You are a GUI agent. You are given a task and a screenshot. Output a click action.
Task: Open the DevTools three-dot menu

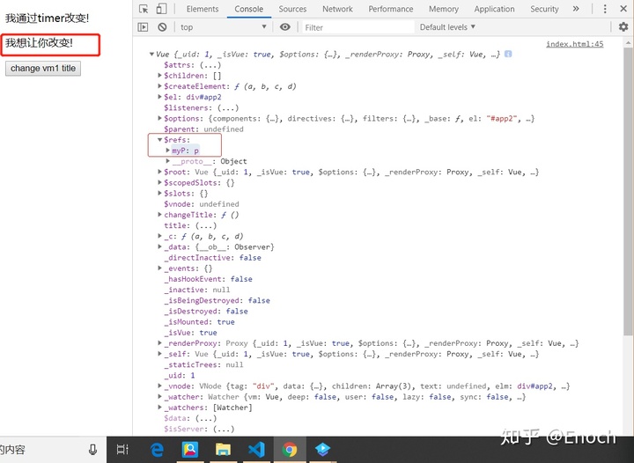click(x=605, y=9)
